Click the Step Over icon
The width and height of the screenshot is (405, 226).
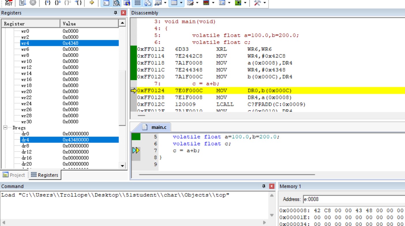coord(58,3)
